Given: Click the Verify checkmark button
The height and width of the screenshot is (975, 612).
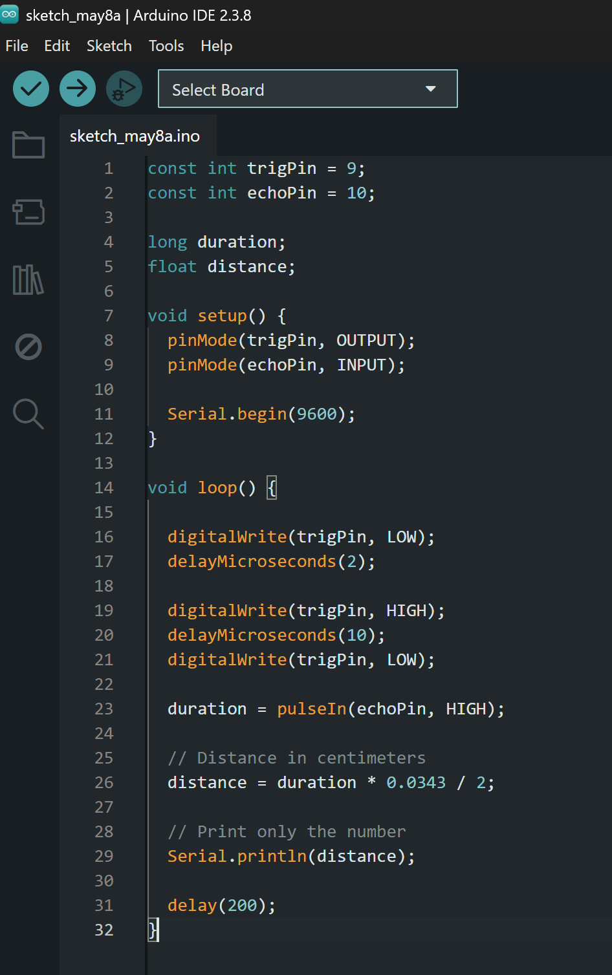Looking at the screenshot, I should pos(31,89).
